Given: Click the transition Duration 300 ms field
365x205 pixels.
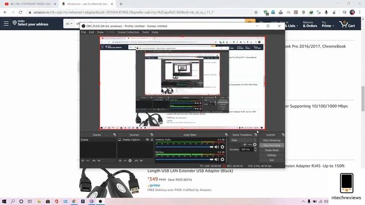Looking at the screenshot, I should (x=247, y=149).
